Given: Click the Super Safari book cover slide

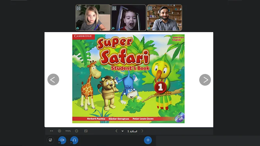Looking at the screenshot, I should pos(128,79).
